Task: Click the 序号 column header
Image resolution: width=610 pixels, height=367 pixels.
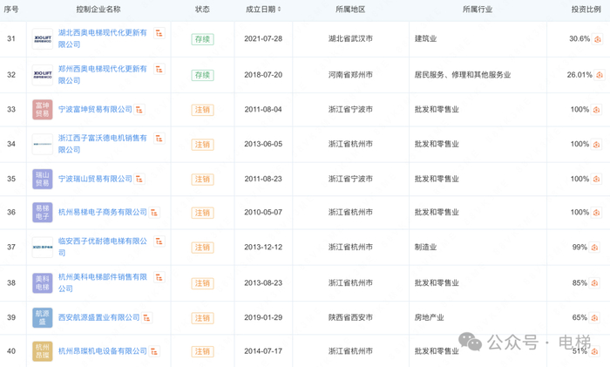Action: pos(11,10)
